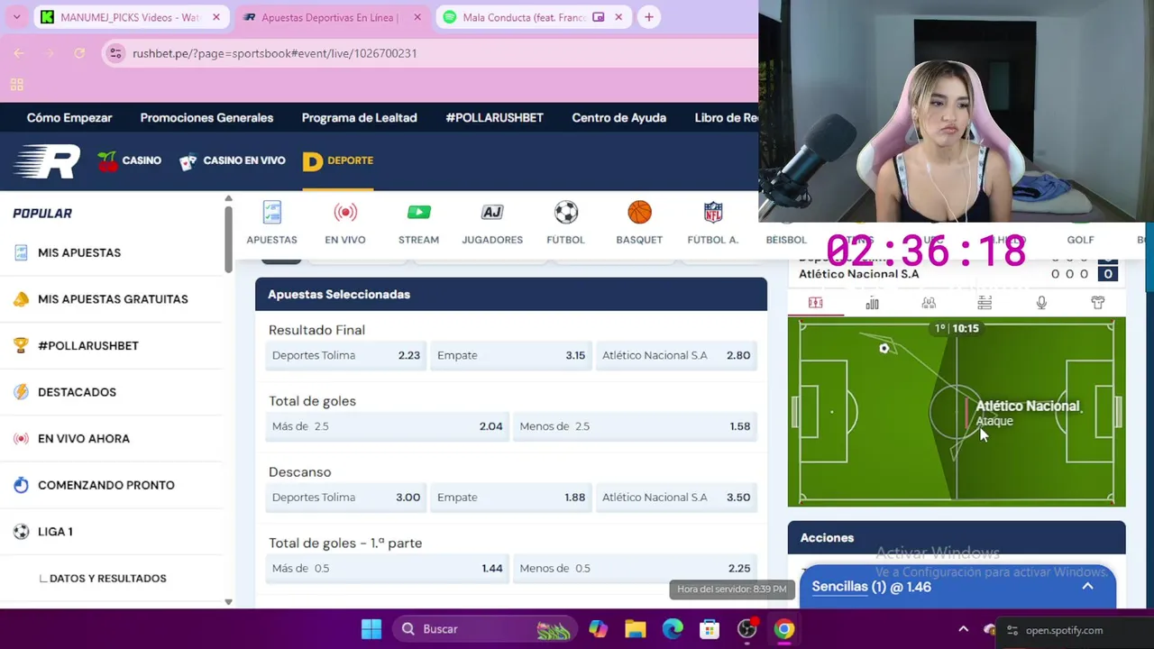Open the Chrome tab search arrow
1154x649 pixels.
(x=16, y=17)
